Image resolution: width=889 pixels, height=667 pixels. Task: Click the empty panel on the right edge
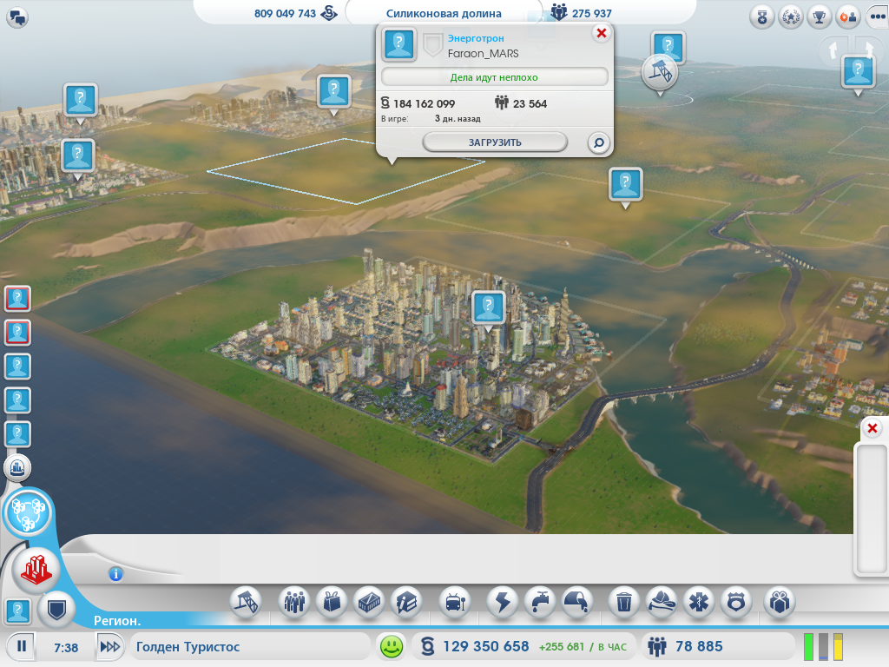[871, 509]
